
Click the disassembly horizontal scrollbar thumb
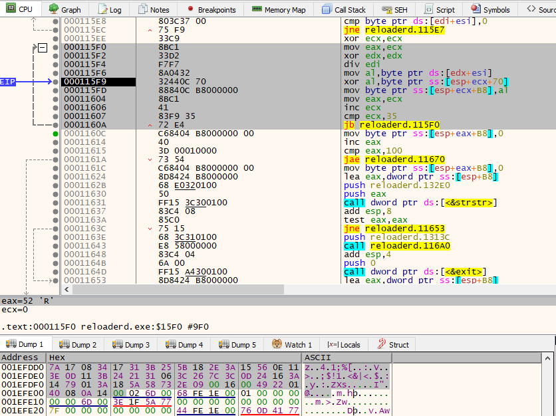pyautogui.click(x=178, y=290)
